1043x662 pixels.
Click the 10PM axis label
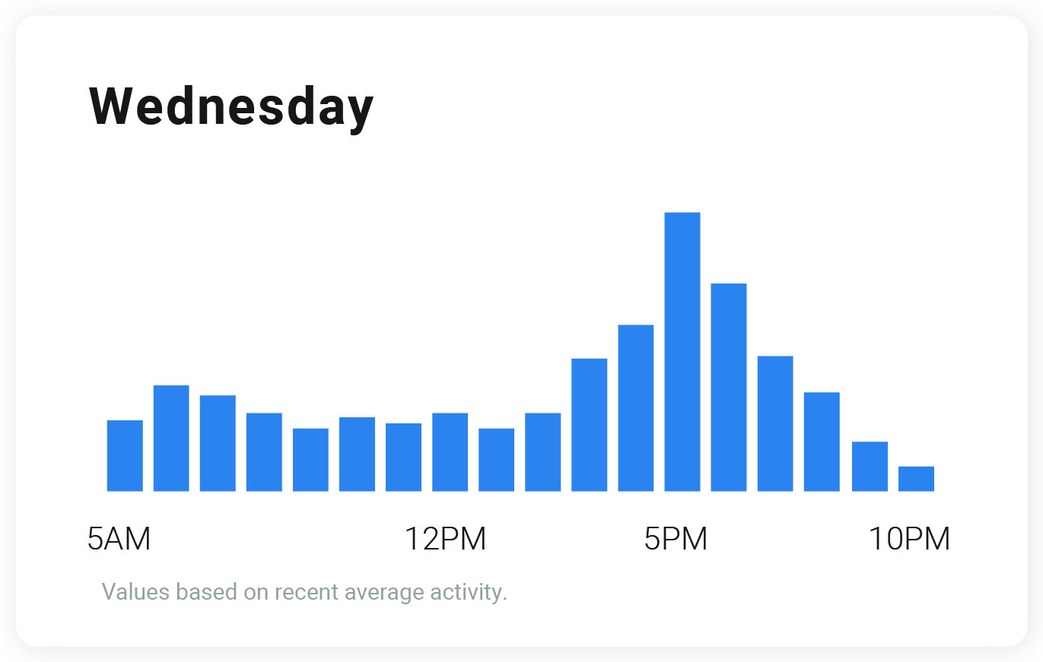tap(909, 539)
